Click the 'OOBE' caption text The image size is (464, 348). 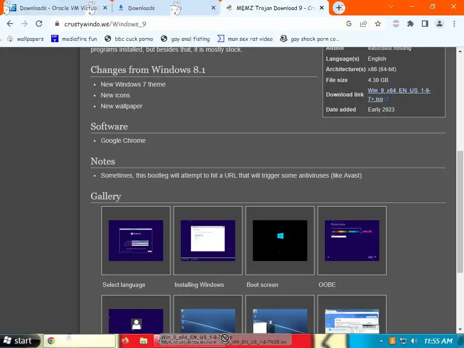[x=327, y=285]
